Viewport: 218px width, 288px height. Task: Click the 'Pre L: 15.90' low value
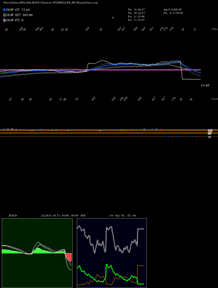(136, 17)
